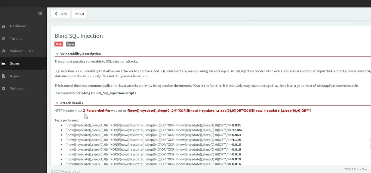This screenshot has height=173, width=371.
Task: Click the 4.125 timing result
Action: 237,140
